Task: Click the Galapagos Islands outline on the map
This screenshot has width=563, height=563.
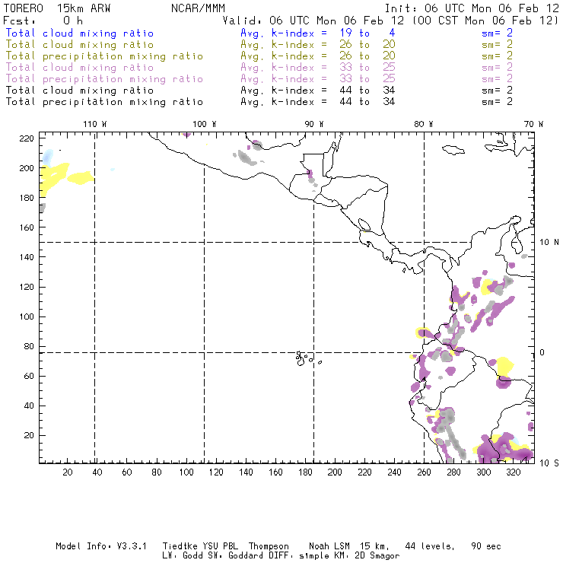Action: click(x=304, y=357)
